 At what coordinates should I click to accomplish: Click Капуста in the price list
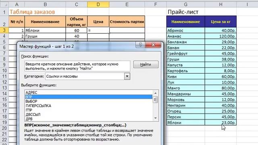185,65
